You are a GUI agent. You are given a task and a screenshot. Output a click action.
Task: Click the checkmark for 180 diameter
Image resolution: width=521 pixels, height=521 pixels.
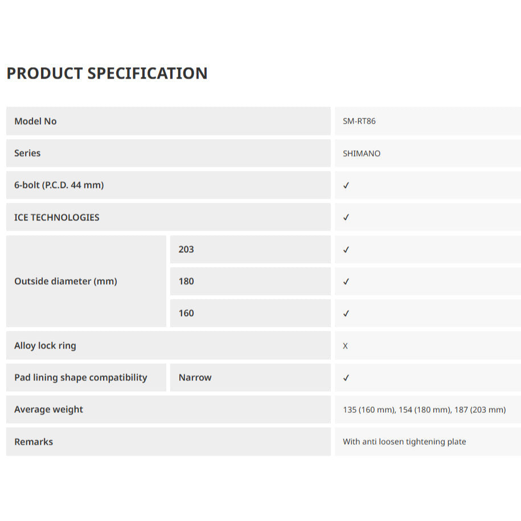pos(346,281)
